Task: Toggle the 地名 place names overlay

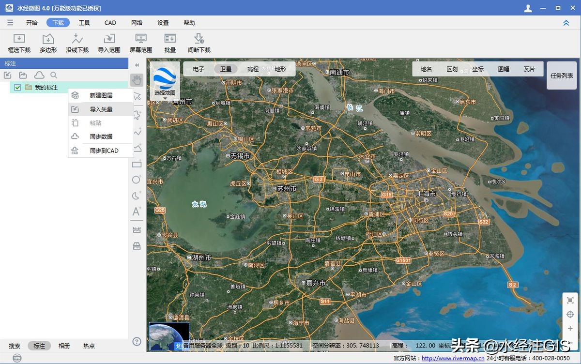Action: point(426,69)
